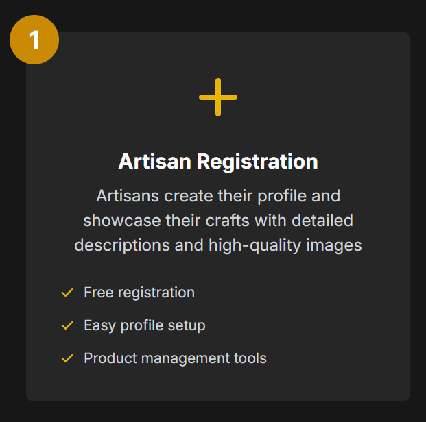Image resolution: width=426 pixels, height=422 pixels.
Task: Click the word Artisan in the heading
Action: coord(154,161)
